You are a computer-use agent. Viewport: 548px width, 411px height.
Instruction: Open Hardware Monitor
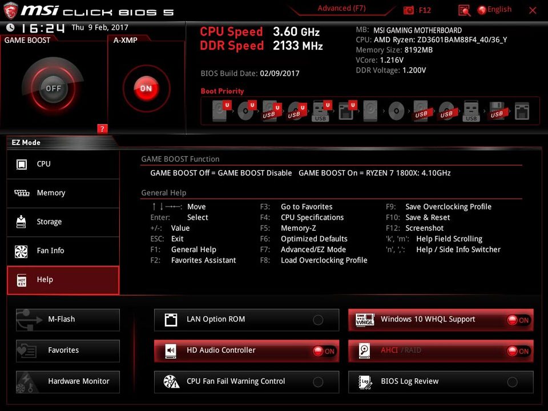coord(68,382)
